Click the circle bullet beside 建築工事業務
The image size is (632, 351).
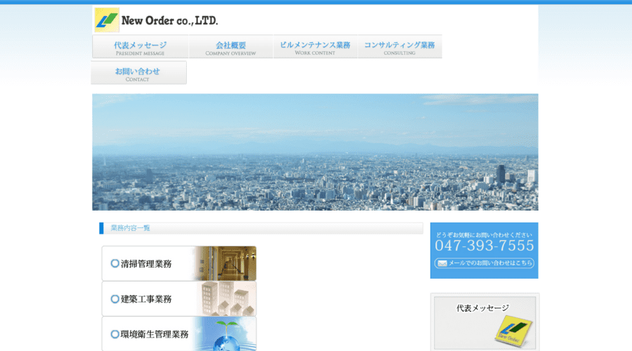click(x=115, y=299)
